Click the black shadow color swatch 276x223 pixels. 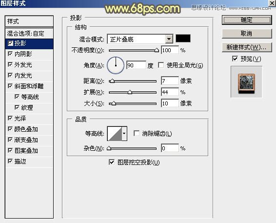coord(183,39)
